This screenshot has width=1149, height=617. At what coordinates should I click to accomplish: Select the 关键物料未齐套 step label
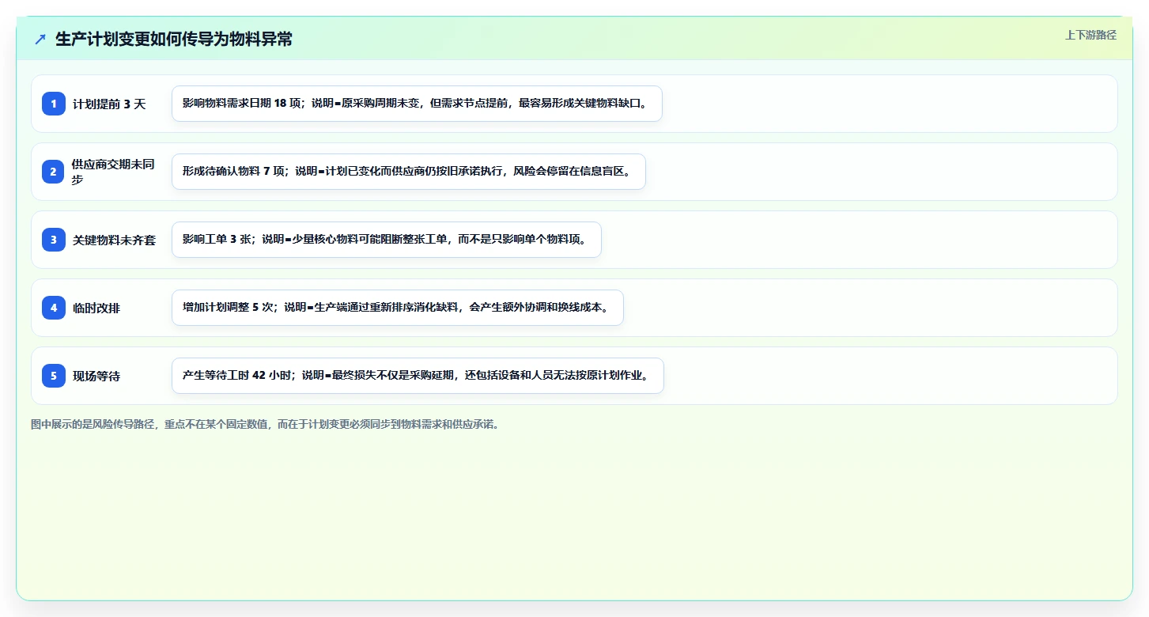click(115, 240)
